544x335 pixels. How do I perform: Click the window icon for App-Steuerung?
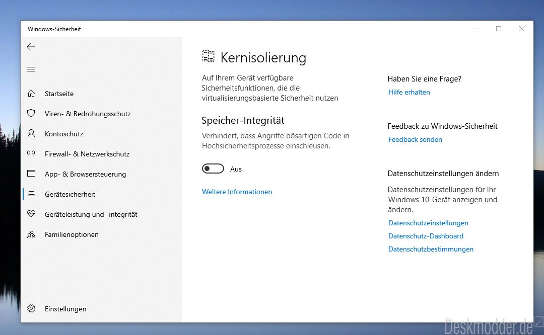31,174
